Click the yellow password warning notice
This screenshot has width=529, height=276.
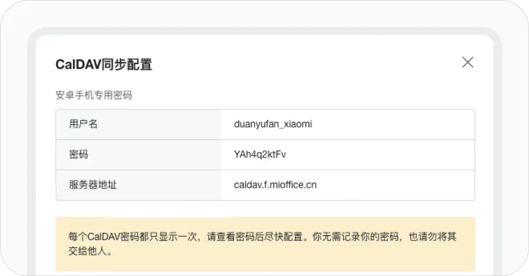(x=265, y=244)
